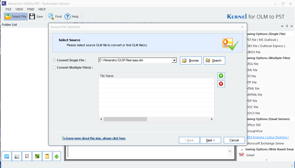Click the down chevron in the preview pane
295x168 pixels.
[x=230, y=151]
